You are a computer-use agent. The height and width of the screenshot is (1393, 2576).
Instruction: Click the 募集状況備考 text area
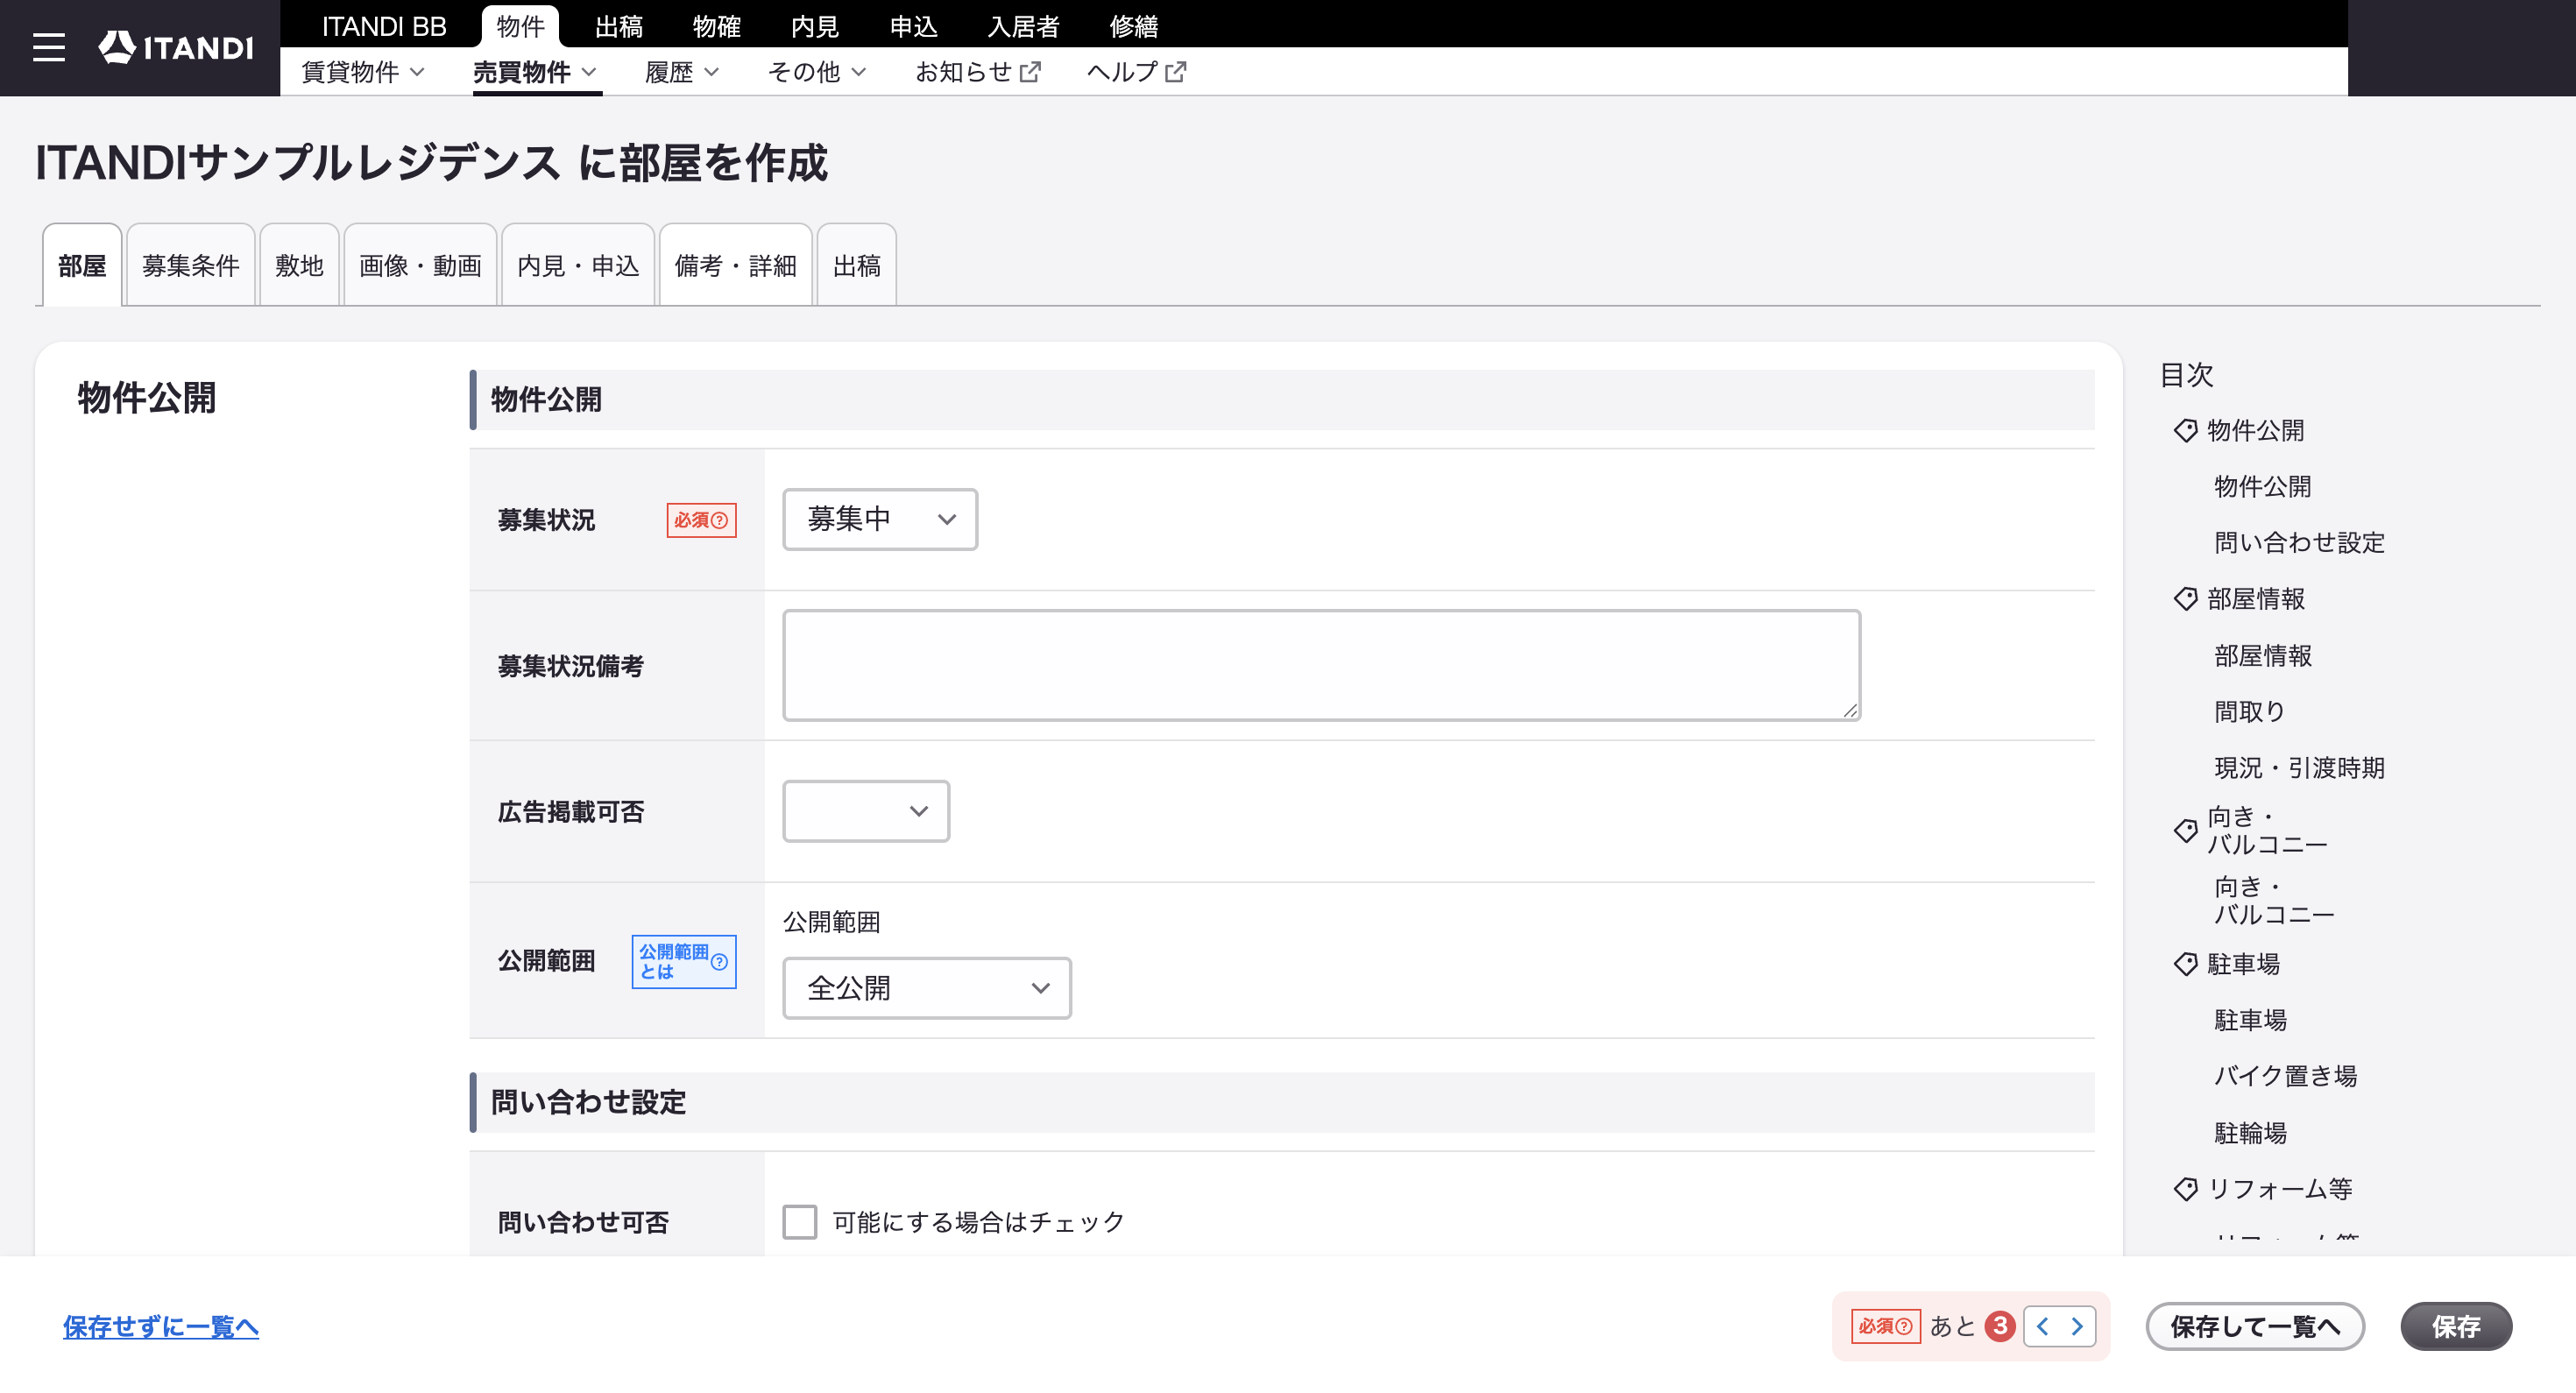pos(1321,665)
